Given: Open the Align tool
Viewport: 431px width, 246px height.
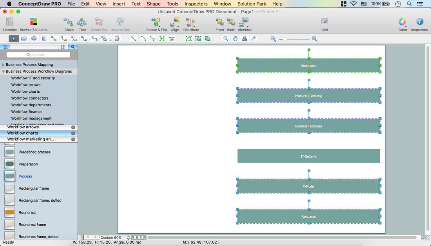Looking at the screenshot, I should coord(175,24).
